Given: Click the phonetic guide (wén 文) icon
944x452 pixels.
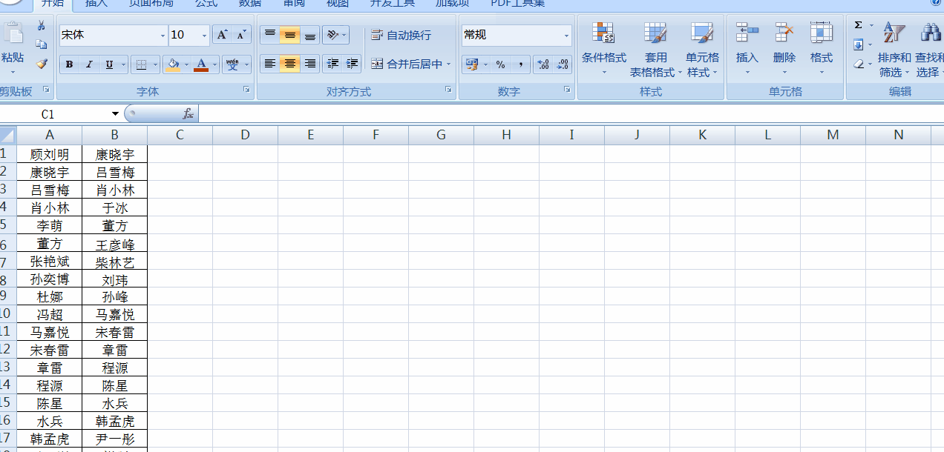Looking at the screenshot, I should click(232, 64).
